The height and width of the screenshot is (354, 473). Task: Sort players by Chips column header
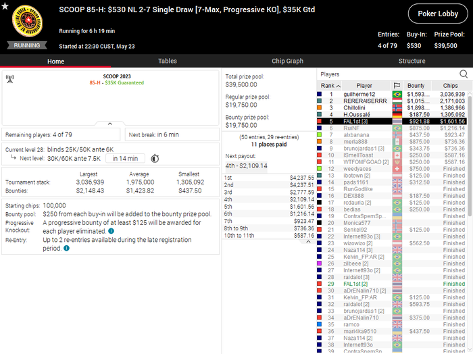pyautogui.click(x=451, y=86)
